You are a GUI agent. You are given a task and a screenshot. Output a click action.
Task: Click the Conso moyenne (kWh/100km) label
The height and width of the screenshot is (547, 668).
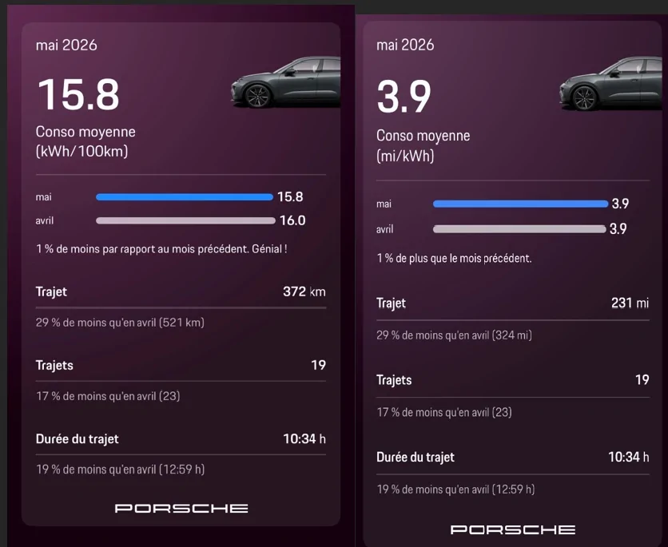pos(85,141)
